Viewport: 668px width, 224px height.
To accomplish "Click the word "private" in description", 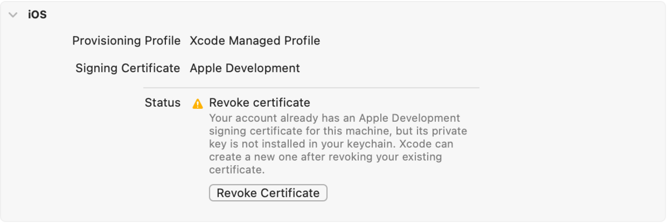I will point(449,131).
